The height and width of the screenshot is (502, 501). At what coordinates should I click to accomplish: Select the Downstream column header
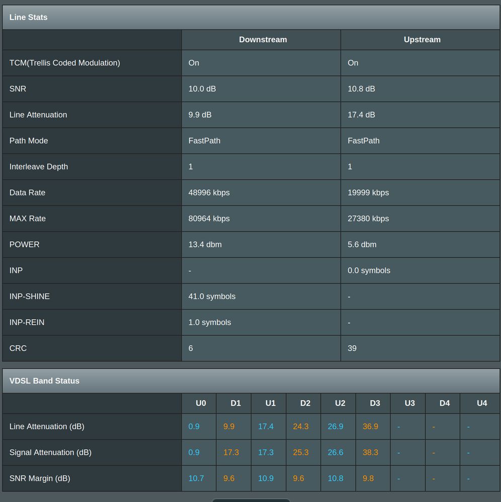[x=263, y=40]
